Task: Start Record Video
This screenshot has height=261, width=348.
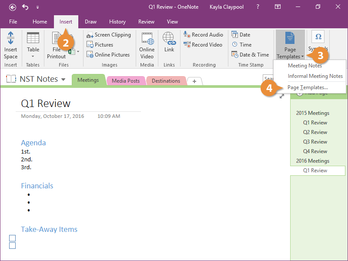Action: [203, 45]
